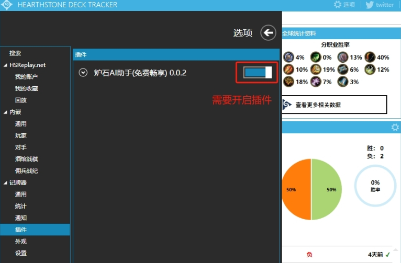
Task: Click the class icon showing 3% winrate
Action: (343, 82)
